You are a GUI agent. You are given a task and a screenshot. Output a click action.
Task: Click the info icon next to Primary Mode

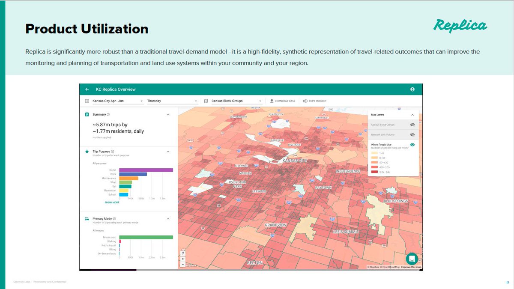tap(114, 218)
